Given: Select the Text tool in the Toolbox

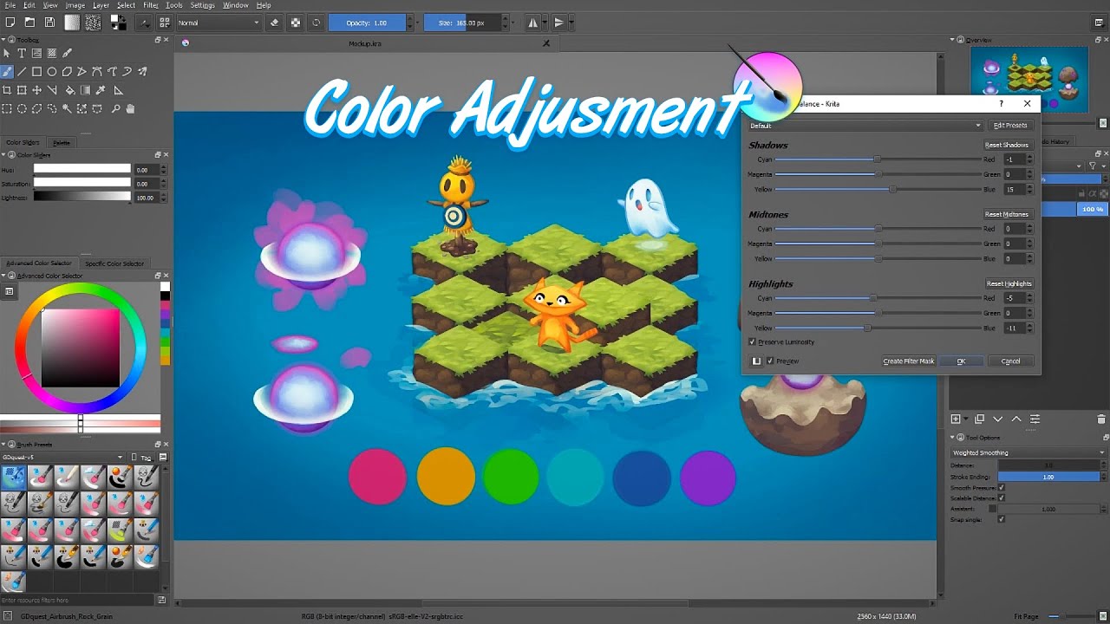Looking at the screenshot, I should click(22, 54).
